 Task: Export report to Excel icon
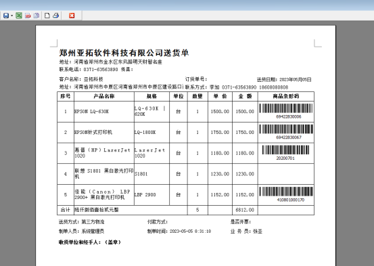coord(19,16)
